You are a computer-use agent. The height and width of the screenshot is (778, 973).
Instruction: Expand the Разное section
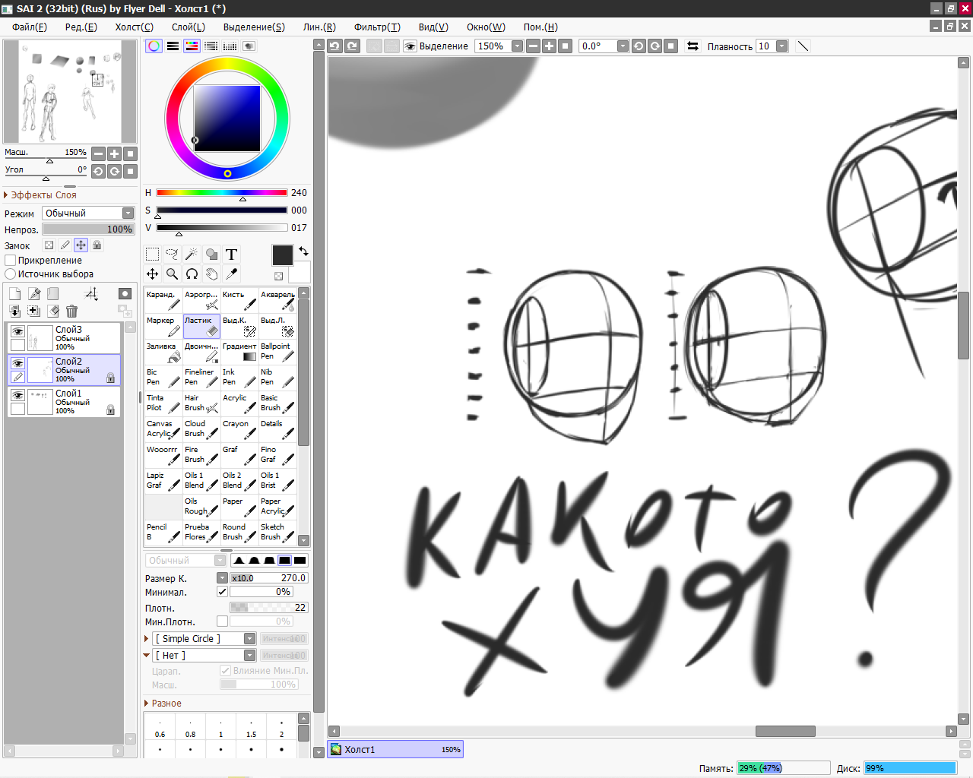[x=163, y=704]
